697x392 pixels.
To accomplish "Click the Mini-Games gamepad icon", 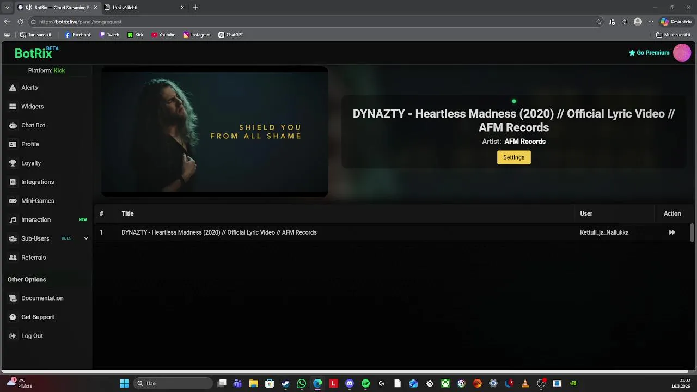I will 13,201.
